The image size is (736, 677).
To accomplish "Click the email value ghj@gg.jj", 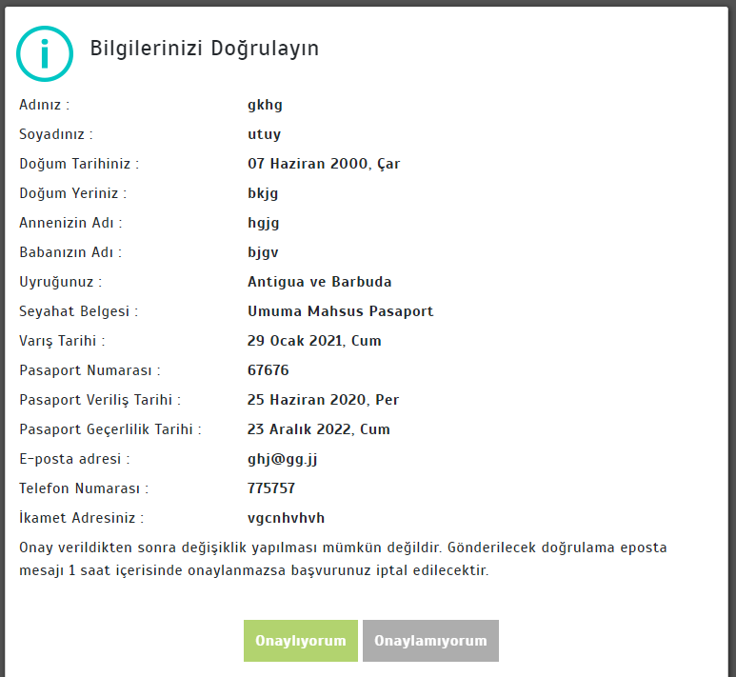I will click(x=283, y=459).
